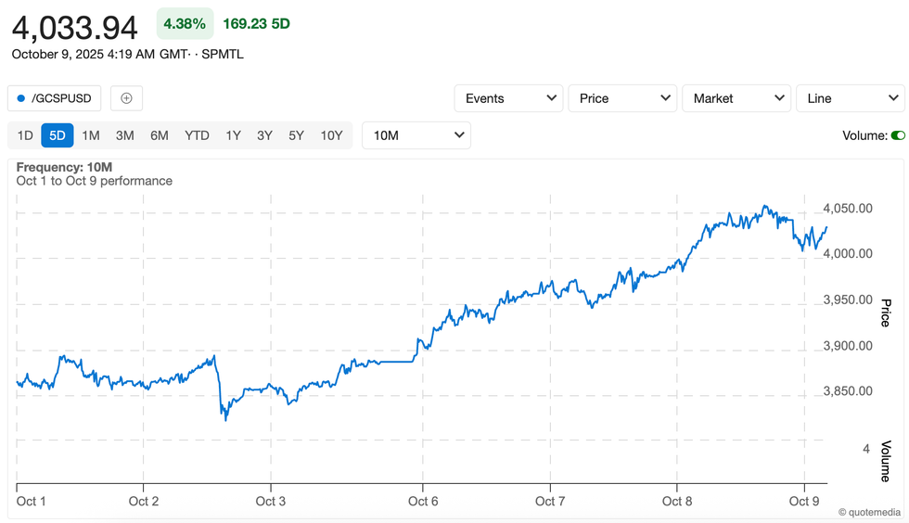
Task: Click the quotemedia attribution link
Action: click(x=869, y=512)
